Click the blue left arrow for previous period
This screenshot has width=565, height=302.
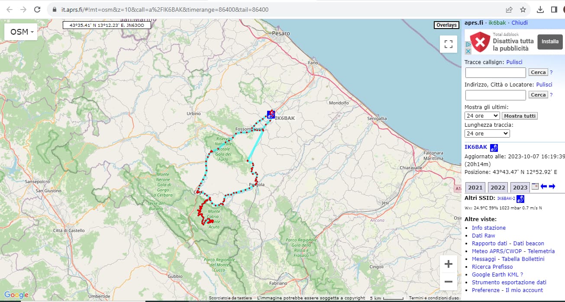click(x=543, y=186)
